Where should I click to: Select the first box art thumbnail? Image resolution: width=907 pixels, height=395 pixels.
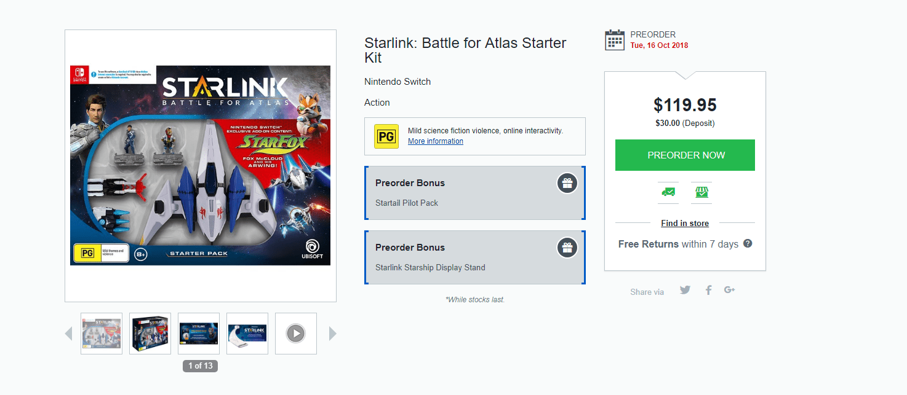click(102, 334)
